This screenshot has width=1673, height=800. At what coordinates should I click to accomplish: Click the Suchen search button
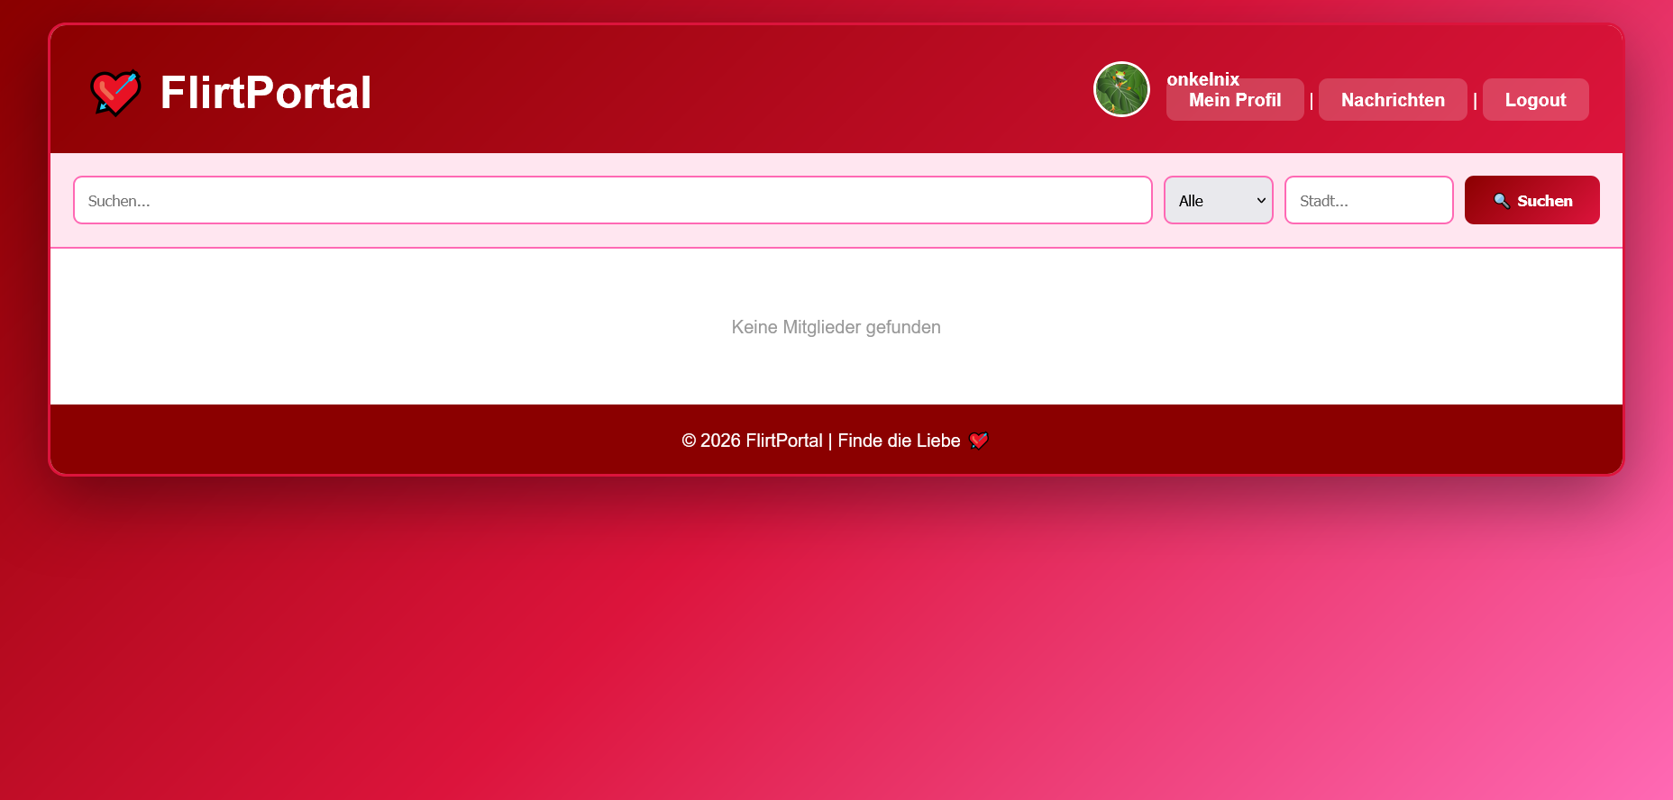coord(1531,200)
